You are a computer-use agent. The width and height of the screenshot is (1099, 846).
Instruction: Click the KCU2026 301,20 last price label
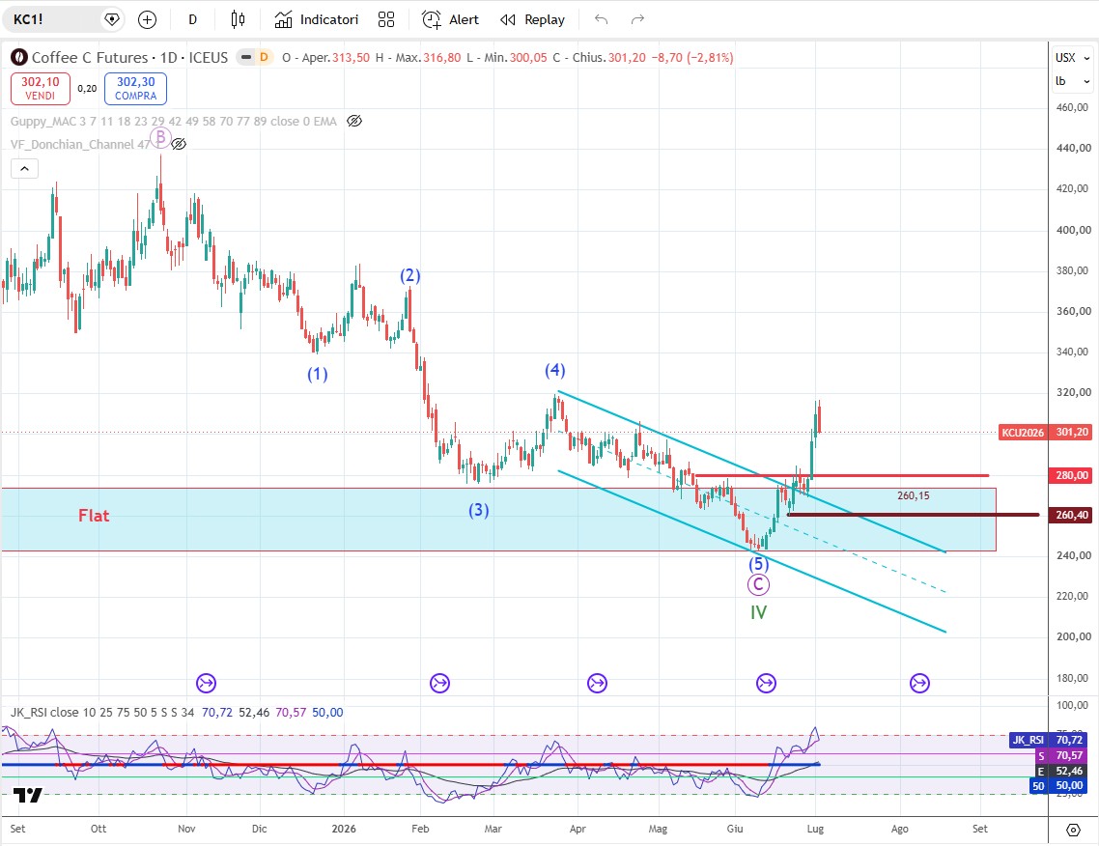click(1044, 433)
